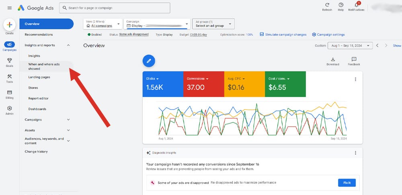The height and width of the screenshot is (195, 402).
Task: Click the Show link at right
Action: point(397,46)
